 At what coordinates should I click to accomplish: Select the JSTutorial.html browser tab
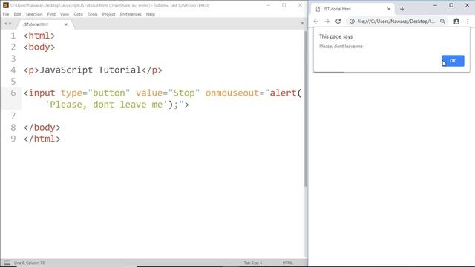(353, 9)
